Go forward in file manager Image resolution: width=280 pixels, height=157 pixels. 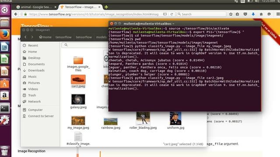click(x=32, y=37)
